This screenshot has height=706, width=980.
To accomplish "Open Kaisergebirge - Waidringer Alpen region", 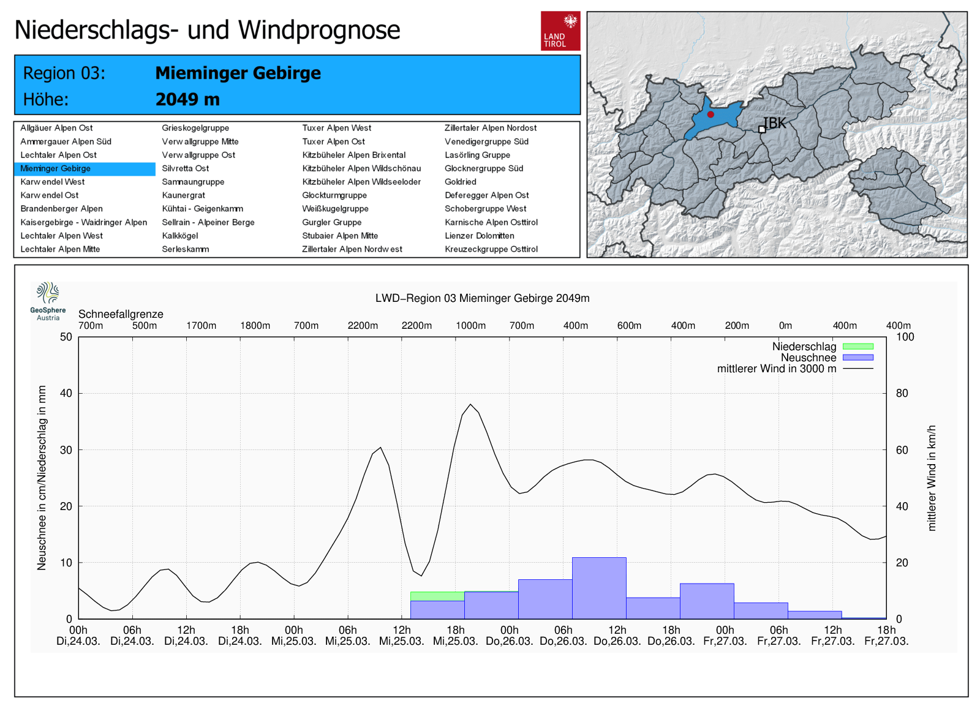I will 83,222.
